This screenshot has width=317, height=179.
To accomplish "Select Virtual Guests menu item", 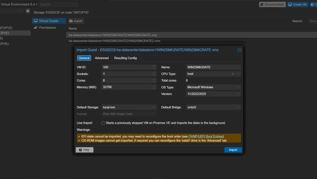I will 49,21.
